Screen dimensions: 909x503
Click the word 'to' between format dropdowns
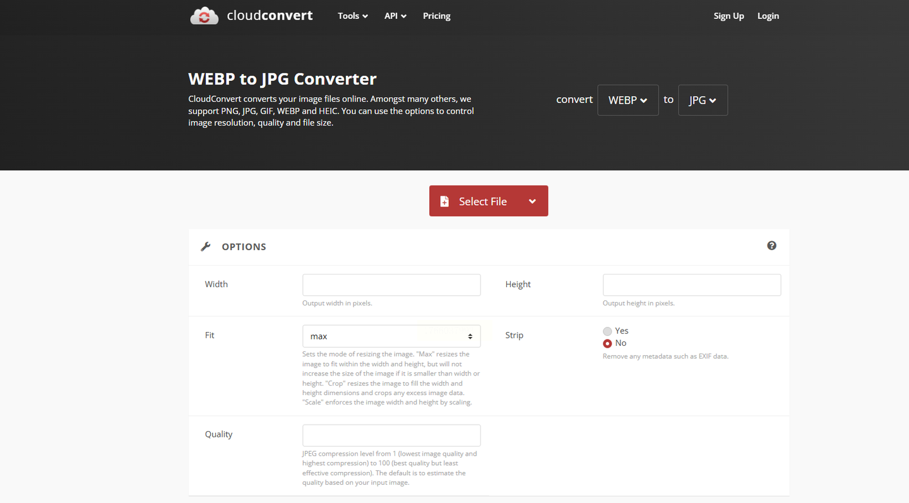pos(668,100)
